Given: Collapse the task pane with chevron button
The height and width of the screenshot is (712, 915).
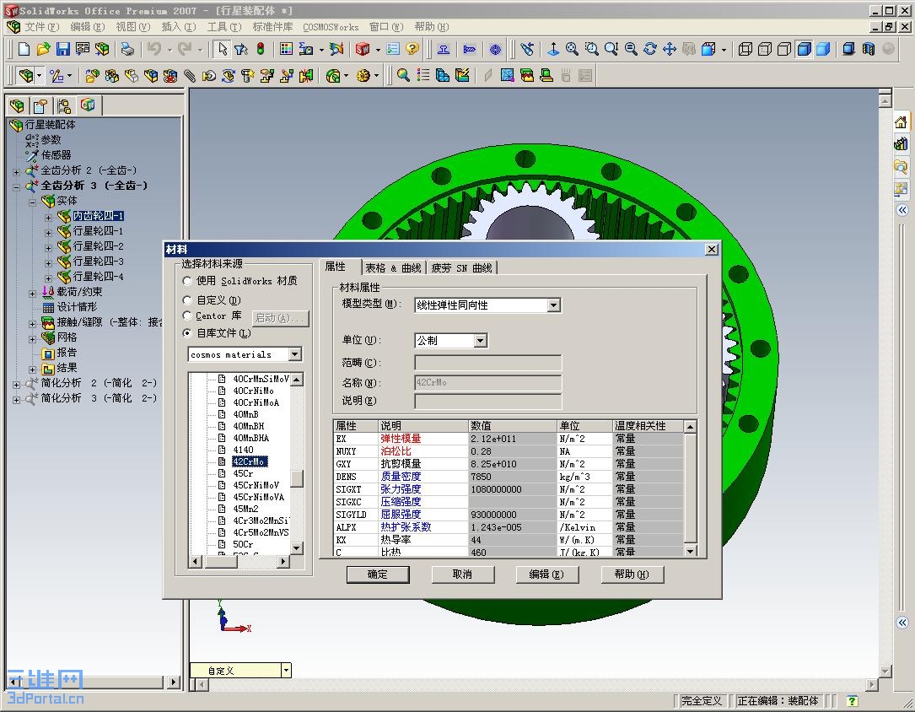Looking at the screenshot, I should coord(902,210).
